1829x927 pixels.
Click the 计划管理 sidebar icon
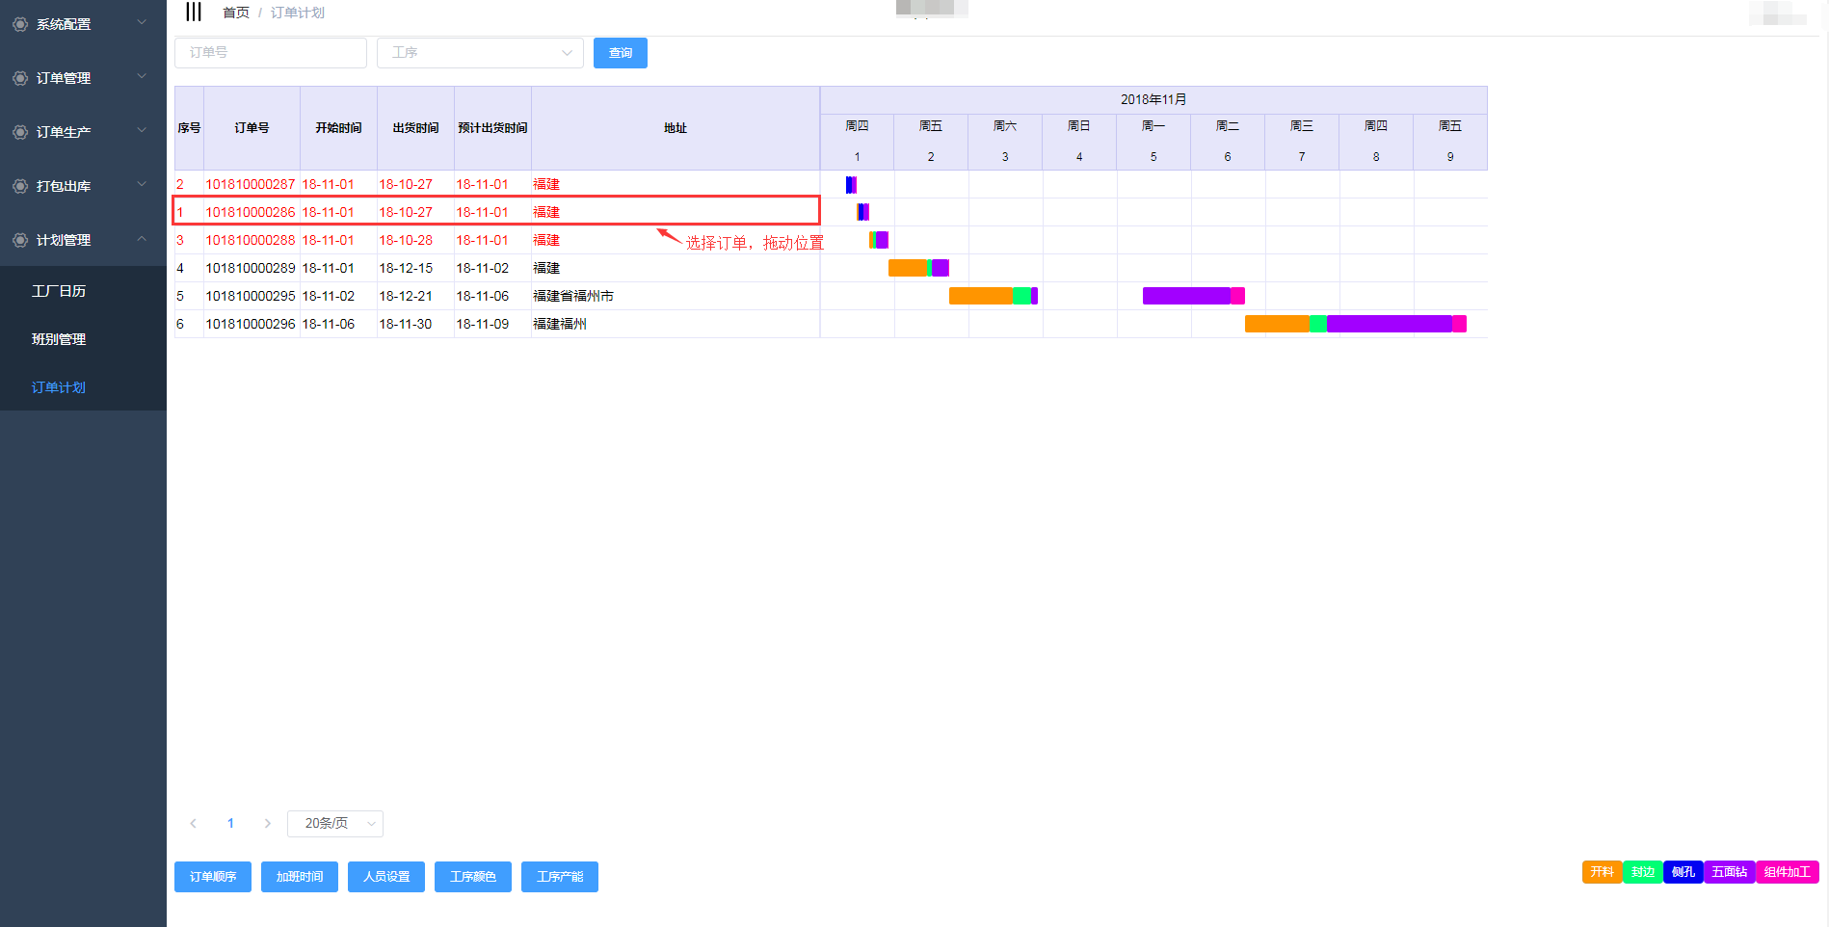click(x=20, y=240)
